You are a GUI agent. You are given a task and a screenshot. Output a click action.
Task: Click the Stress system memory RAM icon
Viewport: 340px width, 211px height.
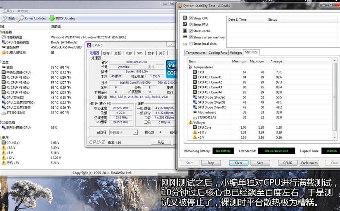(x=185, y=37)
